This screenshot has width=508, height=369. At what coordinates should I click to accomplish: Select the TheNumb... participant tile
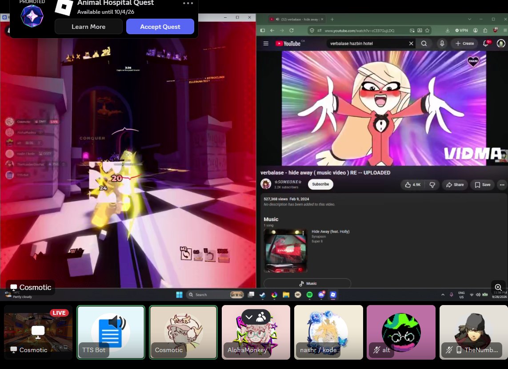pyautogui.click(x=474, y=333)
